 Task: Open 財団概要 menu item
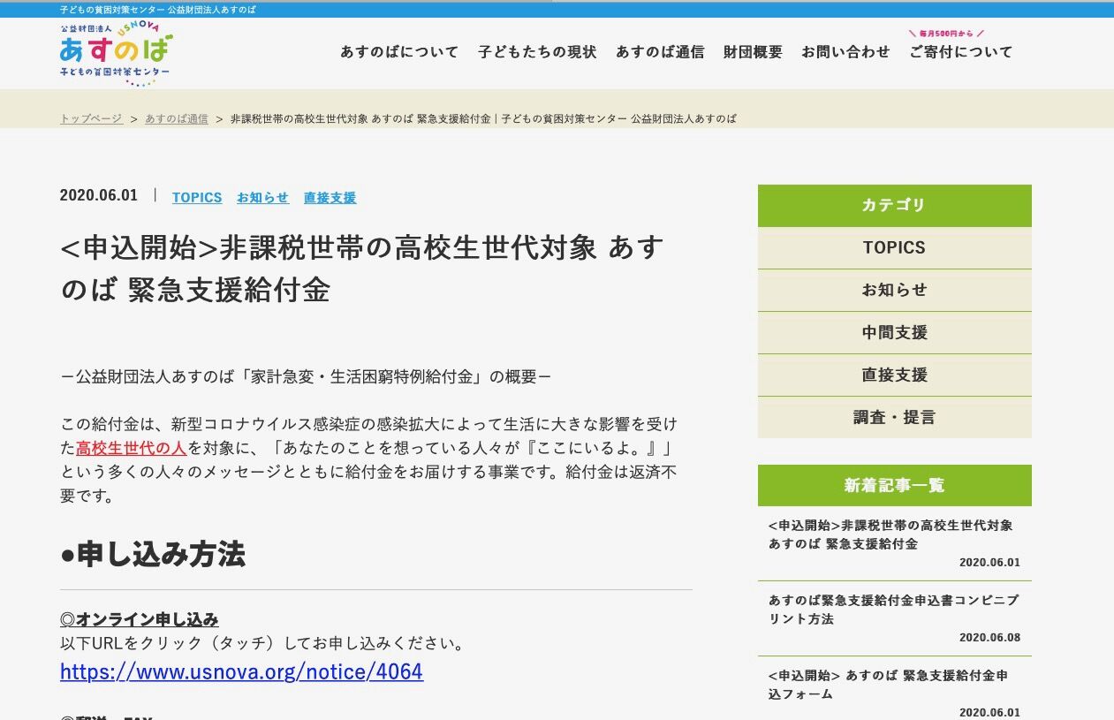tap(753, 52)
